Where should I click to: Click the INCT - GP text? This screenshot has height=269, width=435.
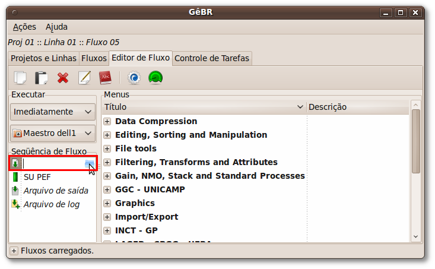click(x=136, y=230)
